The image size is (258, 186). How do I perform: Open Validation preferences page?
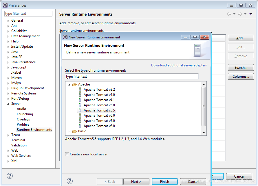coord(19,145)
